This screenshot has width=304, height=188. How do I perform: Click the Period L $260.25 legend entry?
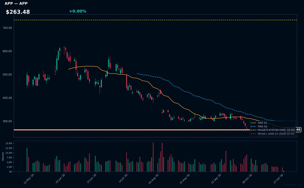pos(273,134)
